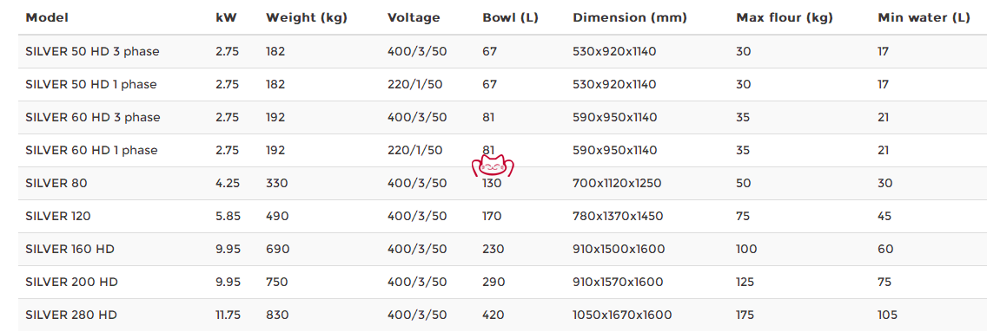
Task: Click the Voltage column header
Action: 414,17
